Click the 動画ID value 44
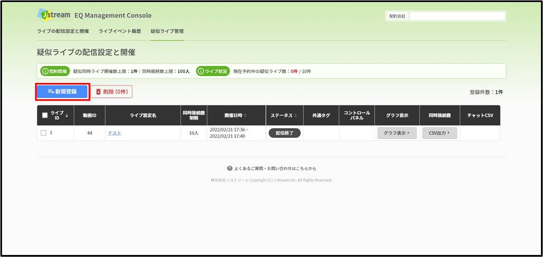This screenshot has width=543, height=257. pos(90,133)
